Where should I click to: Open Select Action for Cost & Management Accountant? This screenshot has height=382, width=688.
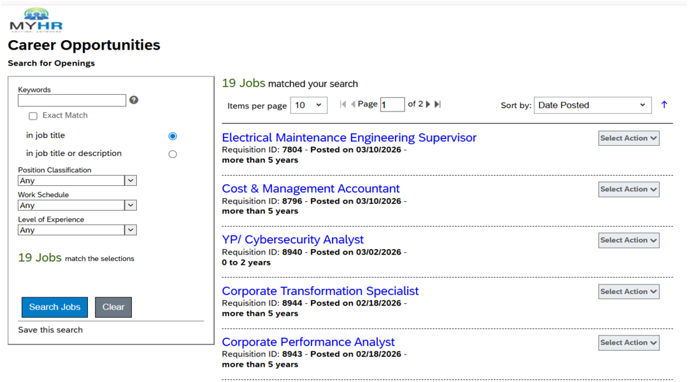[x=628, y=190]
